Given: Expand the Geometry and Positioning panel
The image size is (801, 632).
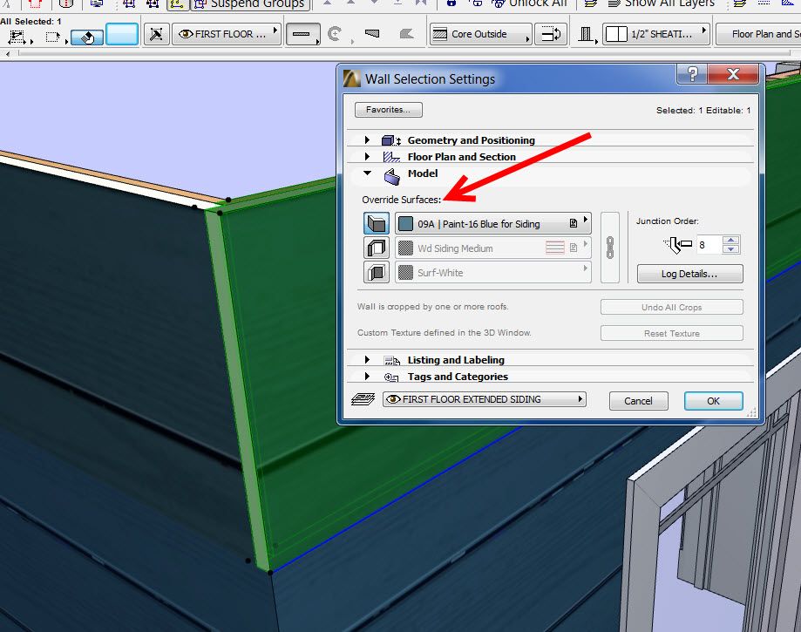Looking at the screenshot, I should coord(367,139).
